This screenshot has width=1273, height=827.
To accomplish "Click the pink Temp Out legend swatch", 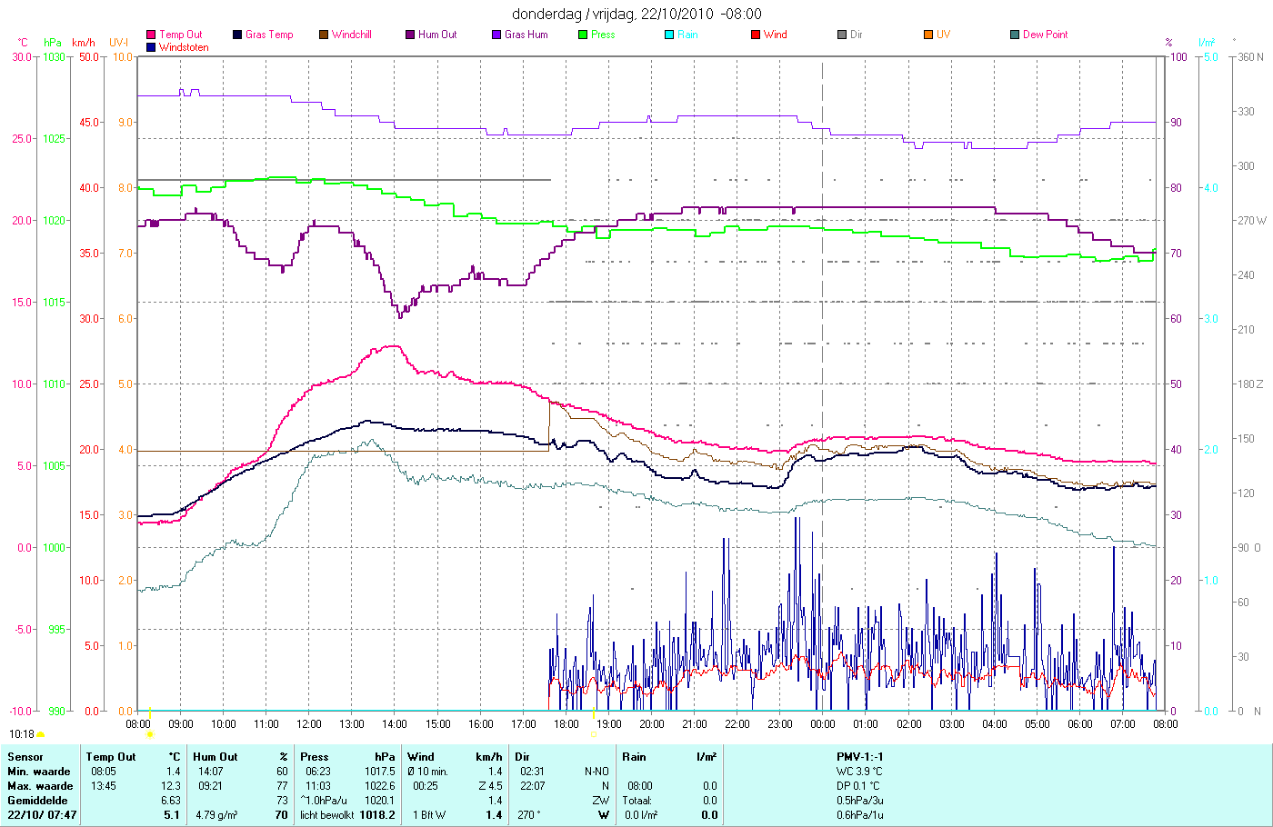I will click(151, 35).
